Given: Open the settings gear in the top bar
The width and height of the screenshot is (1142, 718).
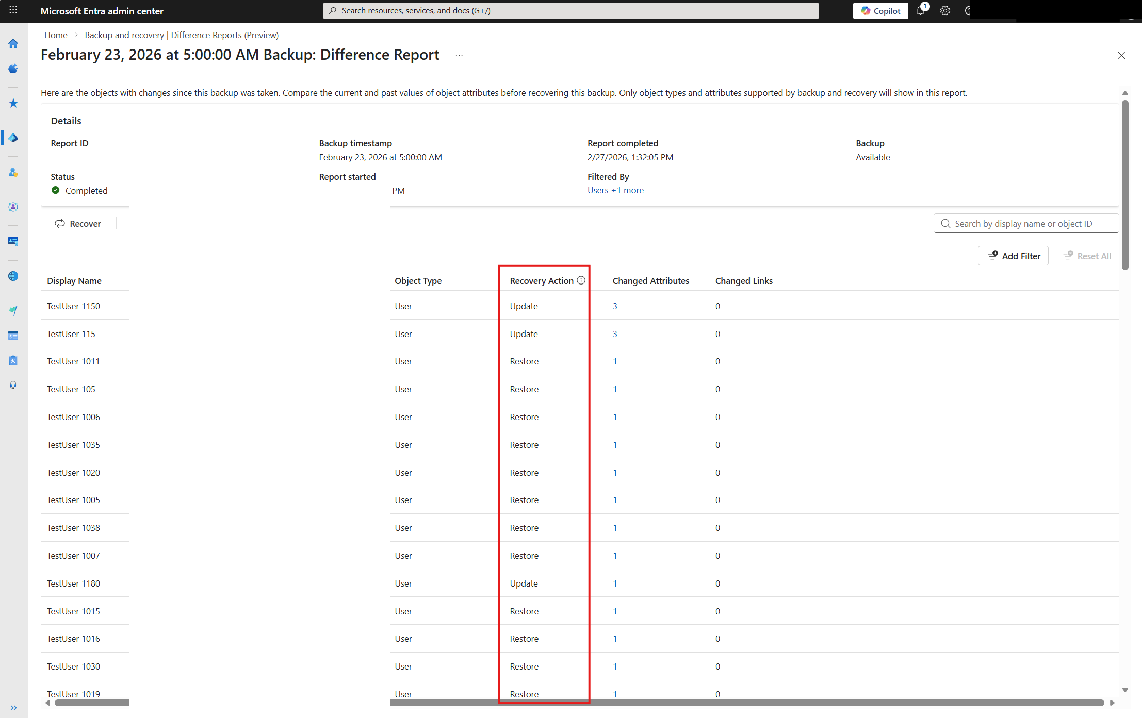Looking at the screenshot, I should (x=945, y=10).
